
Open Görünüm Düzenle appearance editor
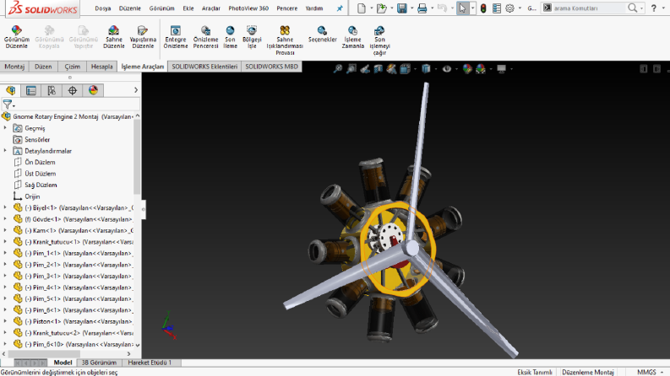(17, 36)
